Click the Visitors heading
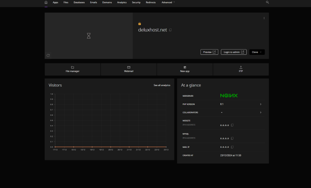The height and width of the screenshot is (188, 311). point(55,85)
